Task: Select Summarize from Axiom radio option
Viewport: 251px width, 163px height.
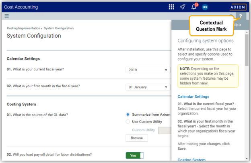Action: coord(128,115)
